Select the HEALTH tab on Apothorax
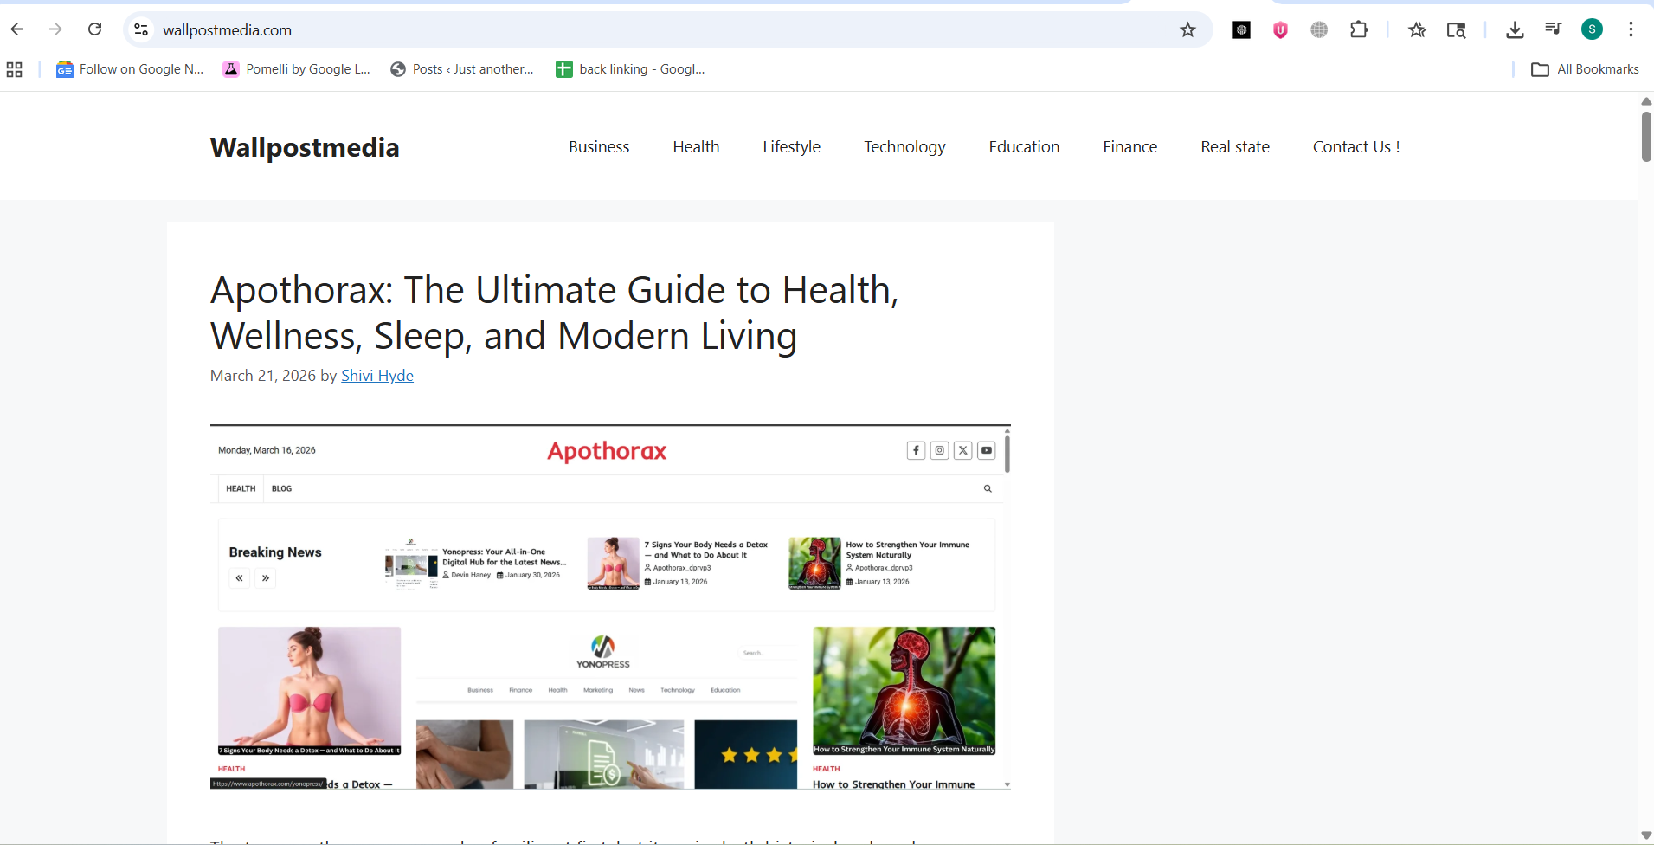1654x845 pixels. click(240, 488)
